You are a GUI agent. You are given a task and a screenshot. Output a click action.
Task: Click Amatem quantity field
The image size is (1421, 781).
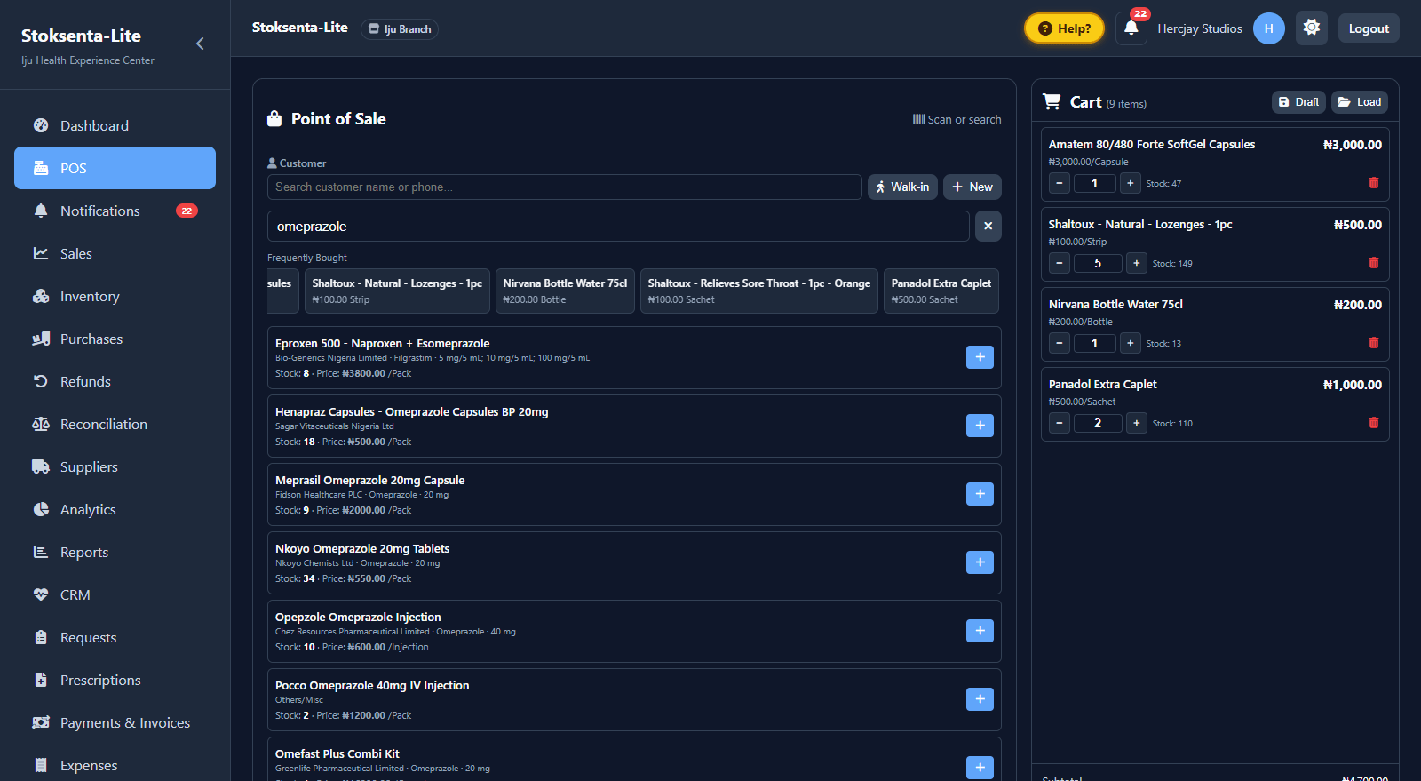(x=1094, y=183)
